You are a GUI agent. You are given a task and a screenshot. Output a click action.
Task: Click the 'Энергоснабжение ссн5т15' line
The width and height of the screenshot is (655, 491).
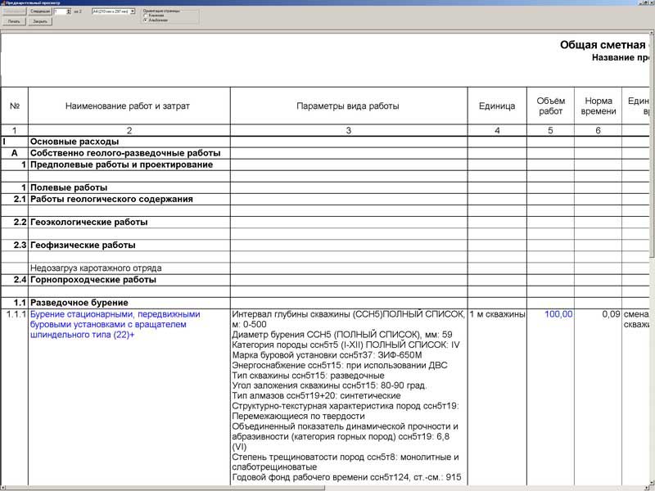pyautogui.click(x=340, y=365)
